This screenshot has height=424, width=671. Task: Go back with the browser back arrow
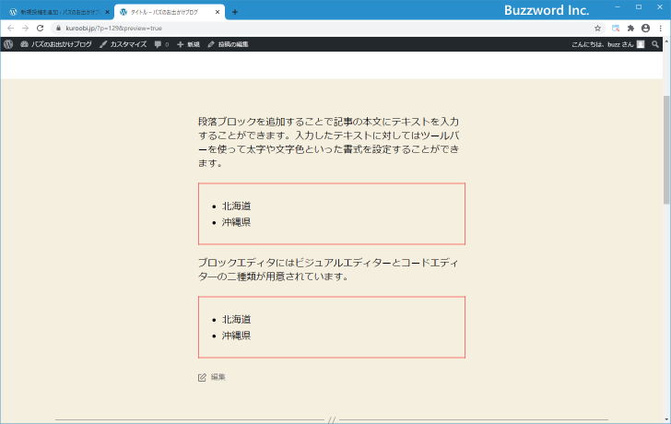click(x=11, y=29)
